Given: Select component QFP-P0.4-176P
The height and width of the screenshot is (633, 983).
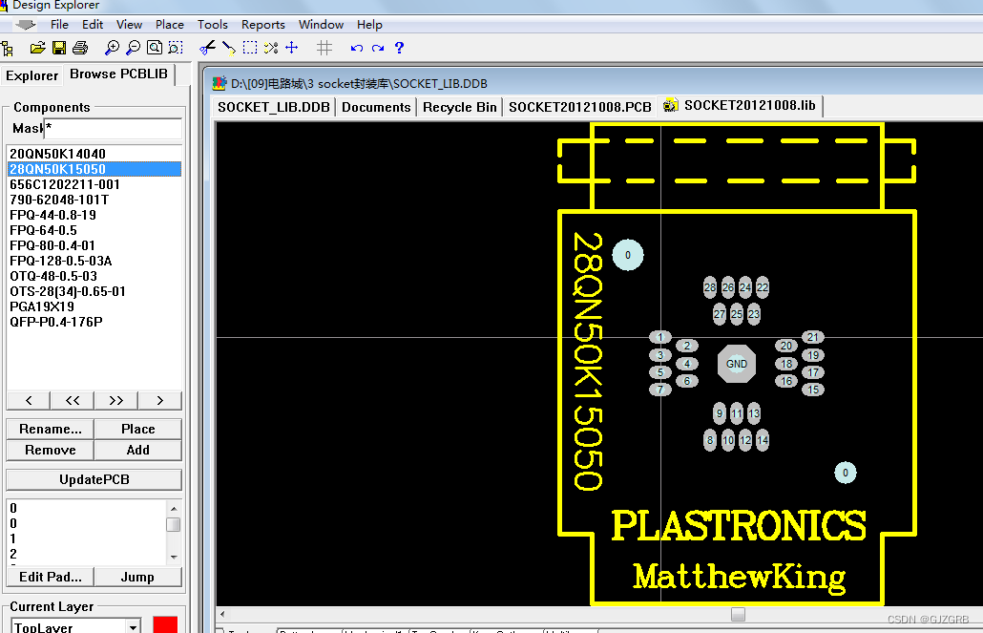Looking at the screenshot, I should point(94,322).
